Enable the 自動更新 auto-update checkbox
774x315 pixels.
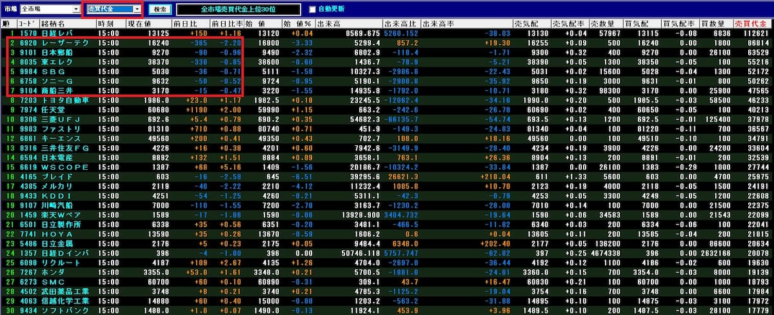[313, 10]
